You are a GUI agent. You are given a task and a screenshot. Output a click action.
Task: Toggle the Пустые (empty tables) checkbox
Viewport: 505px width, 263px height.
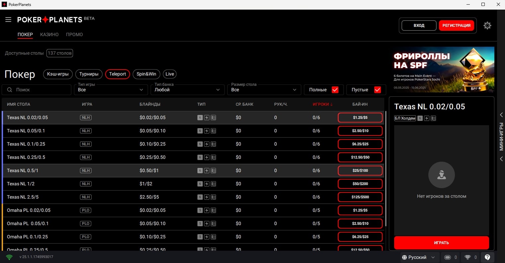(378, 90)
